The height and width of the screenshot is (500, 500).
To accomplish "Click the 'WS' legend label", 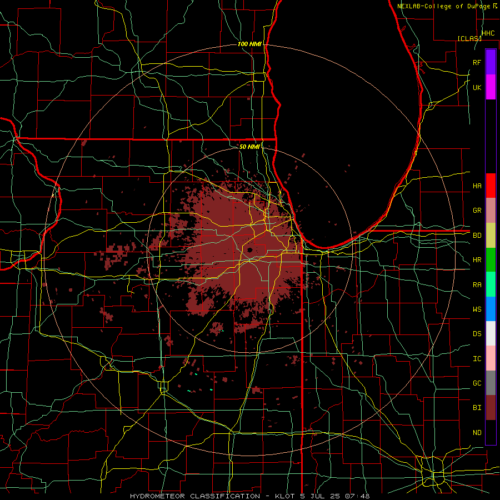I will pyautogui.click(x=477, y=309).
